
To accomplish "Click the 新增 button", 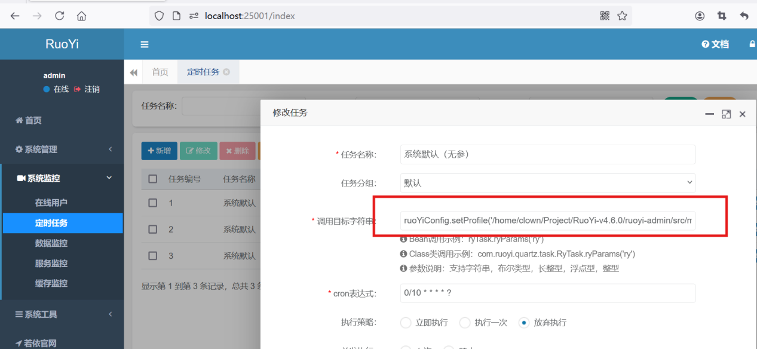I will (159, 151).
